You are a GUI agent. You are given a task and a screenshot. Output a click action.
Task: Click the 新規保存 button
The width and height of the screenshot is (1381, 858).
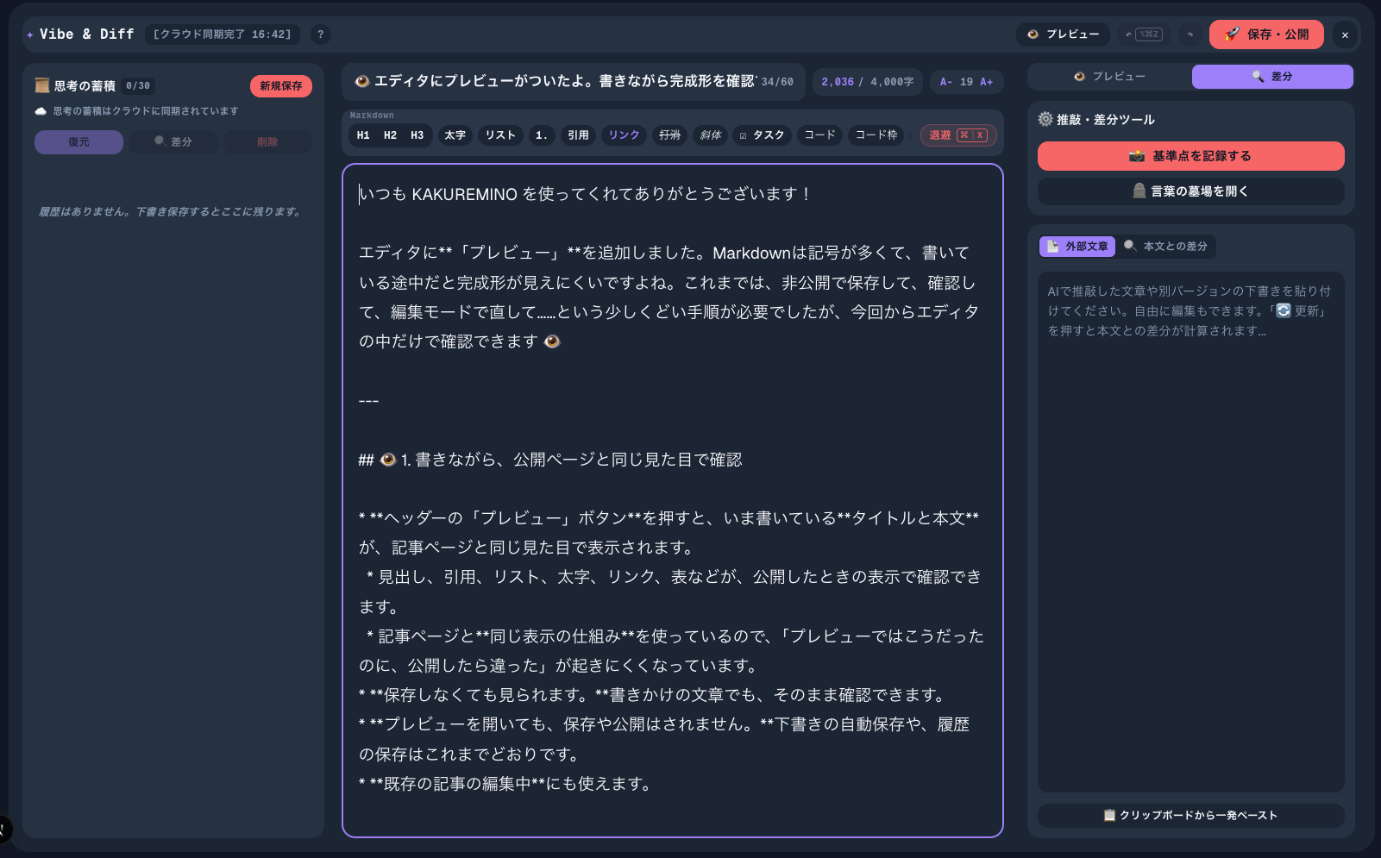pyautogui.click(x=281, y=86)
